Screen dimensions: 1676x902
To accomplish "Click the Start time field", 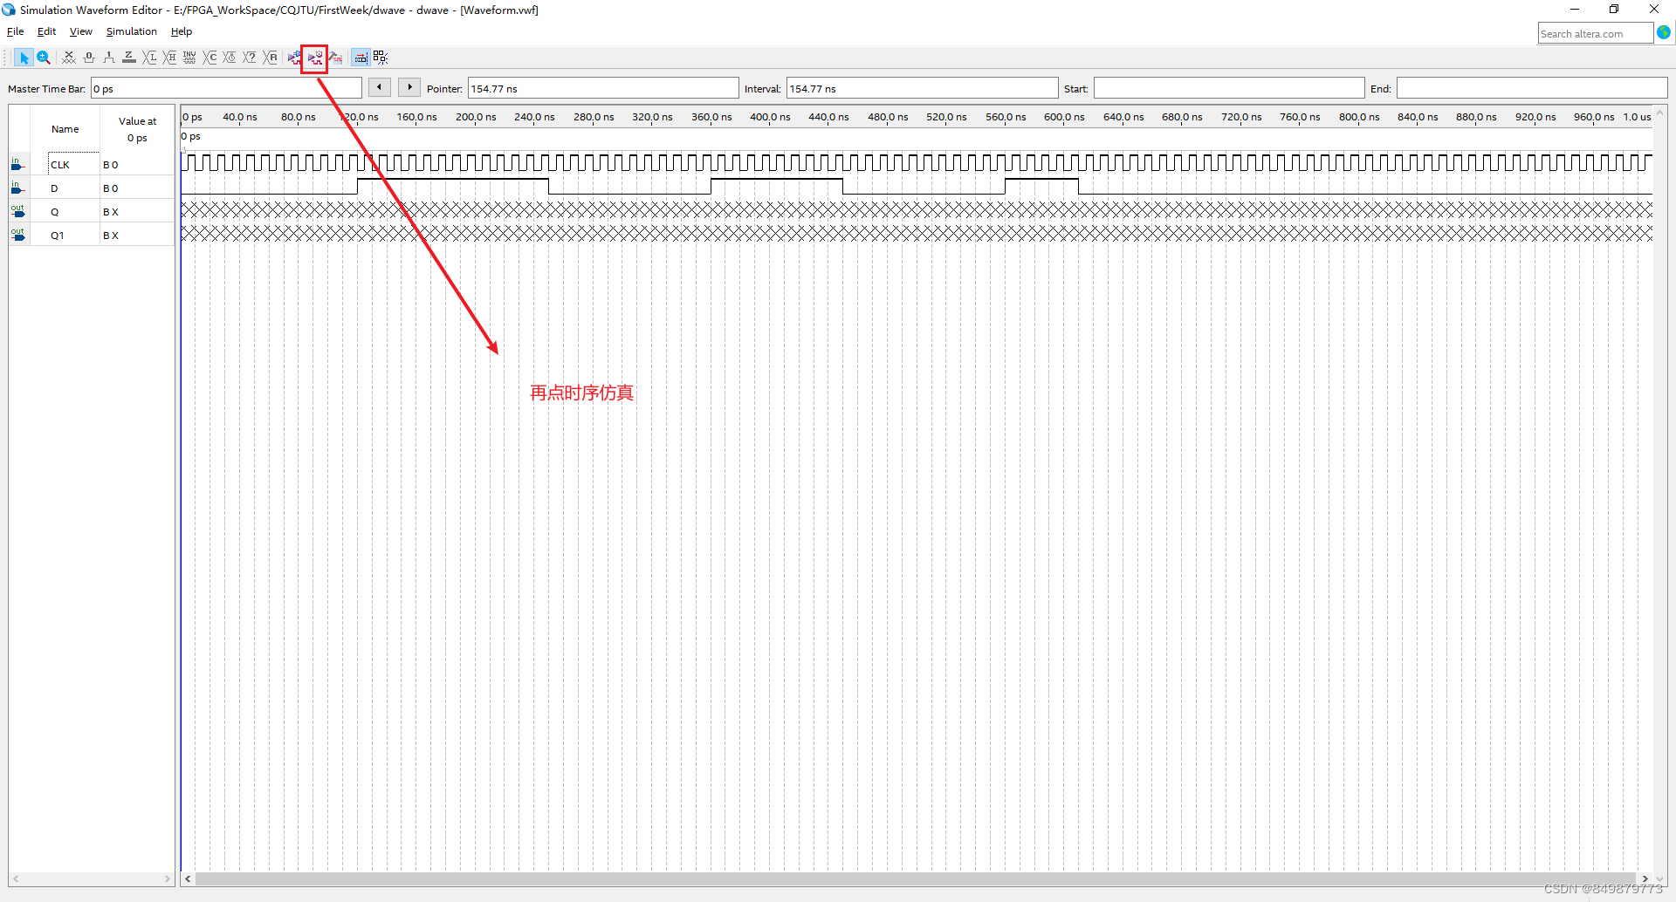I will pyautogui.click(x=1229, y=88).
